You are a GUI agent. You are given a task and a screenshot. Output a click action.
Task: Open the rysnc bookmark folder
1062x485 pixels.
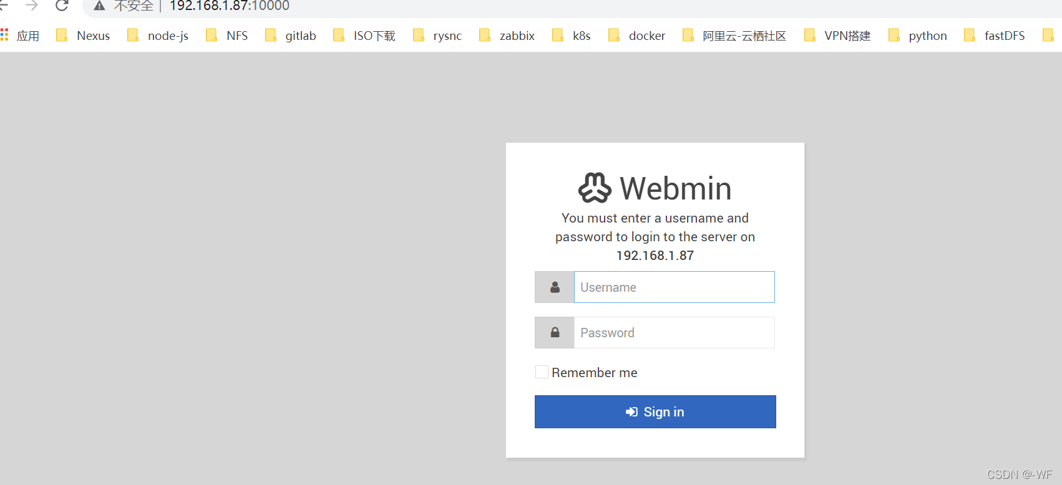pos(437,36)
